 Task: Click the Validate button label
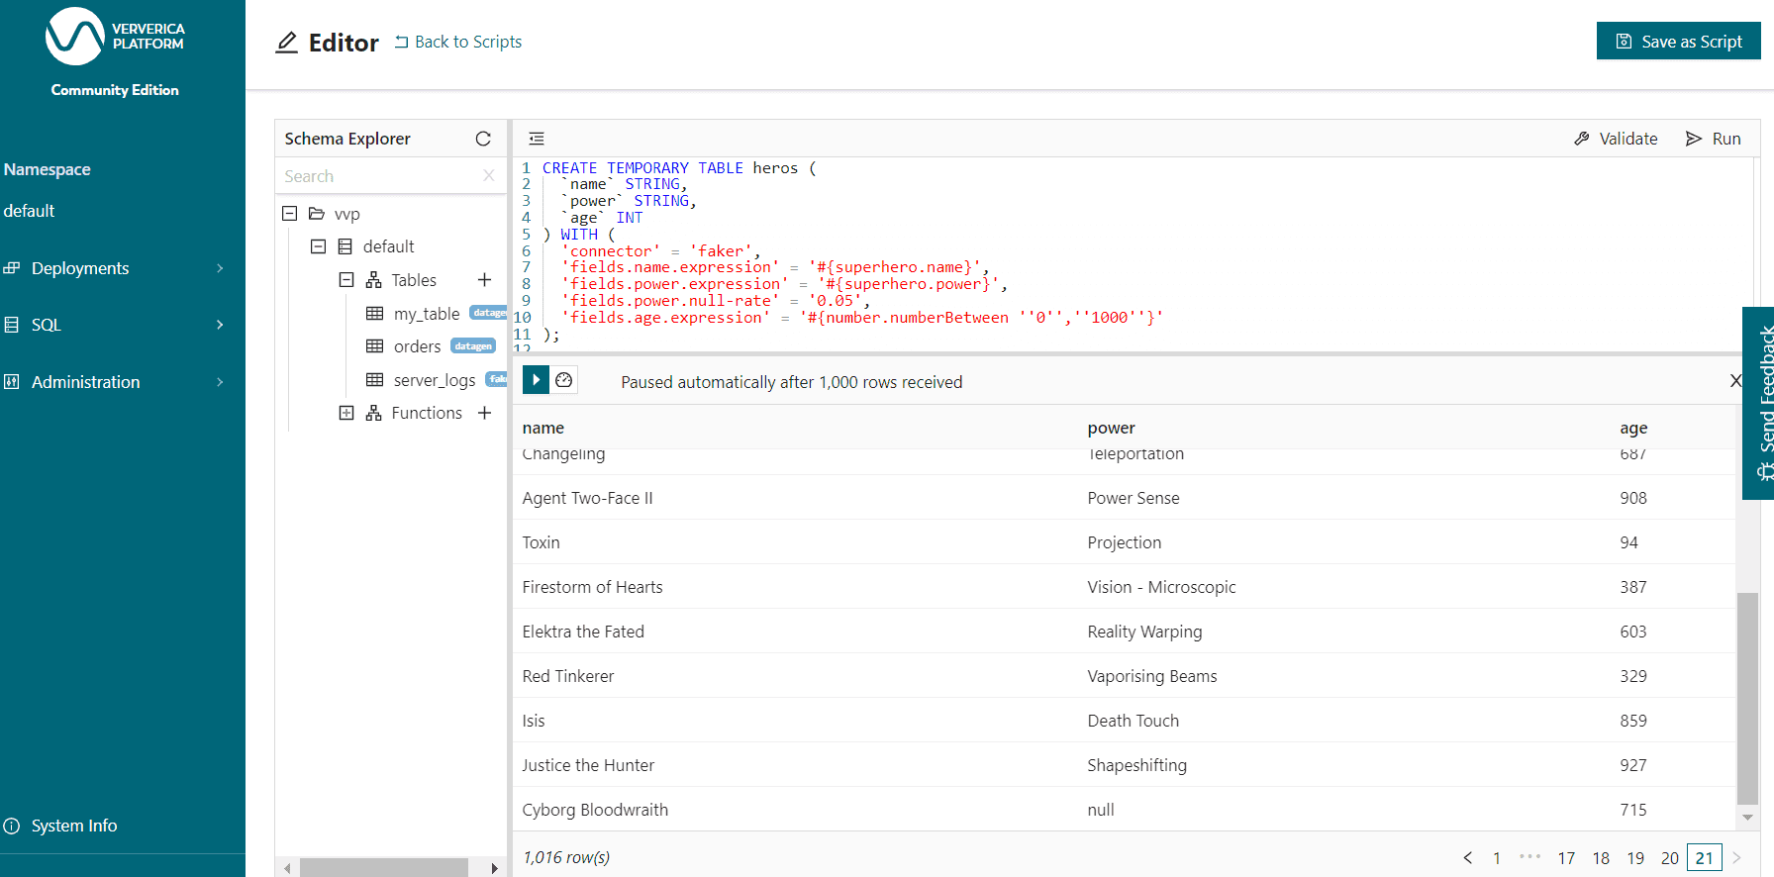[1628, 139]
